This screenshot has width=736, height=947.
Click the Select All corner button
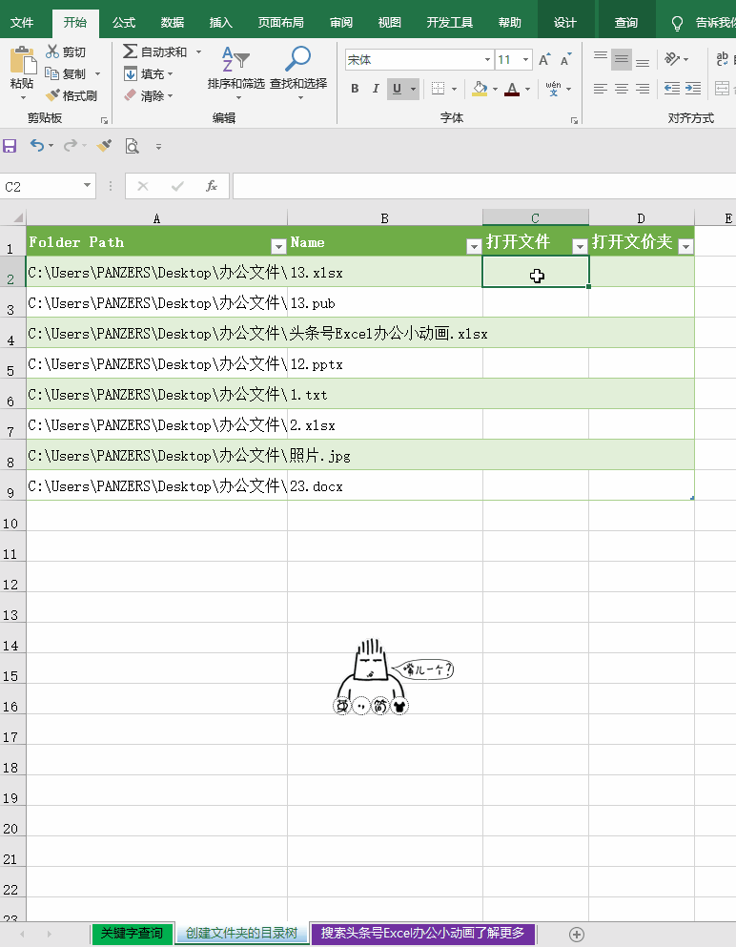(12, 217)
